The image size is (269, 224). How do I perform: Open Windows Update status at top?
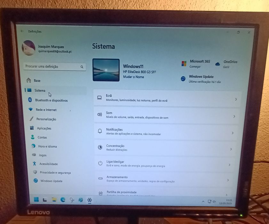pyautogui.click(x=201, y=79)
